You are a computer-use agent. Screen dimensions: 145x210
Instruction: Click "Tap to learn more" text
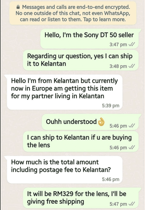104,19
